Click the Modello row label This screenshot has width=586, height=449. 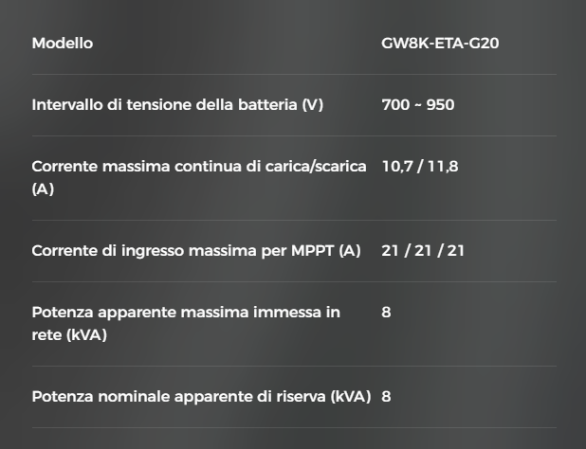tap(63, 44)
